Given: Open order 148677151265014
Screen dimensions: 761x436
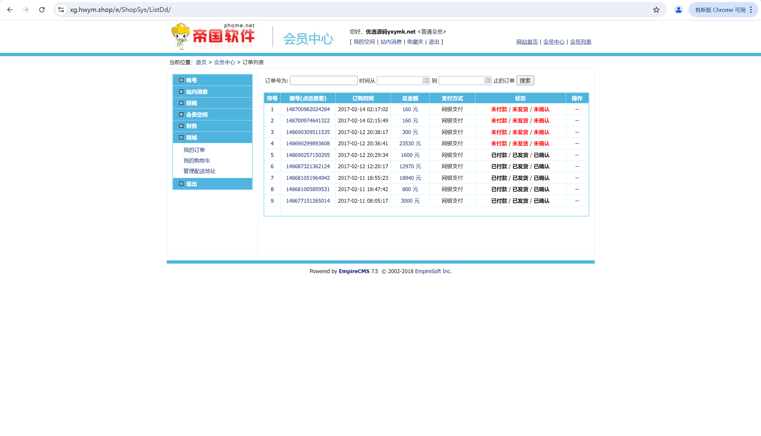Looking at the screenshot, I should (308, 201).
